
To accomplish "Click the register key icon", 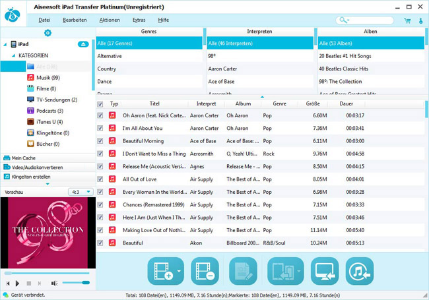I will click(421, 20).
